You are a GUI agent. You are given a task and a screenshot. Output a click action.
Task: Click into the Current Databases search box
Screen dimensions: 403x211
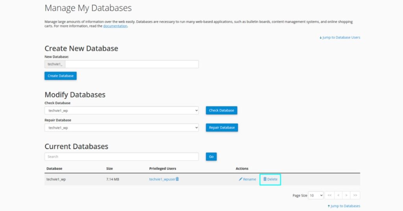coord(121,156)
